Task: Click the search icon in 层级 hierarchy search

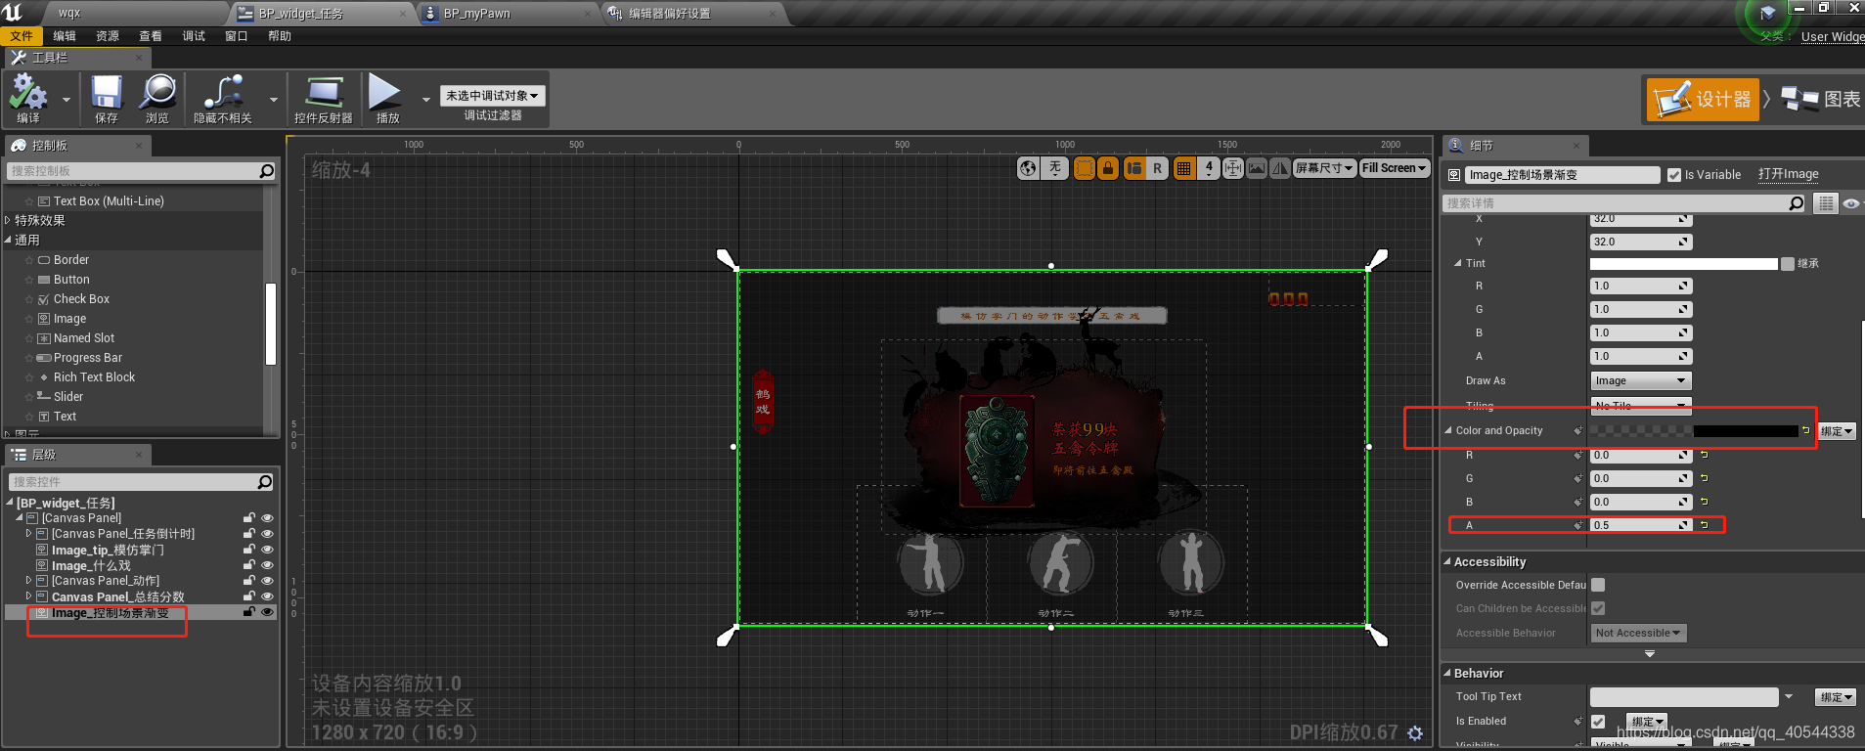Action: [264, 482]
